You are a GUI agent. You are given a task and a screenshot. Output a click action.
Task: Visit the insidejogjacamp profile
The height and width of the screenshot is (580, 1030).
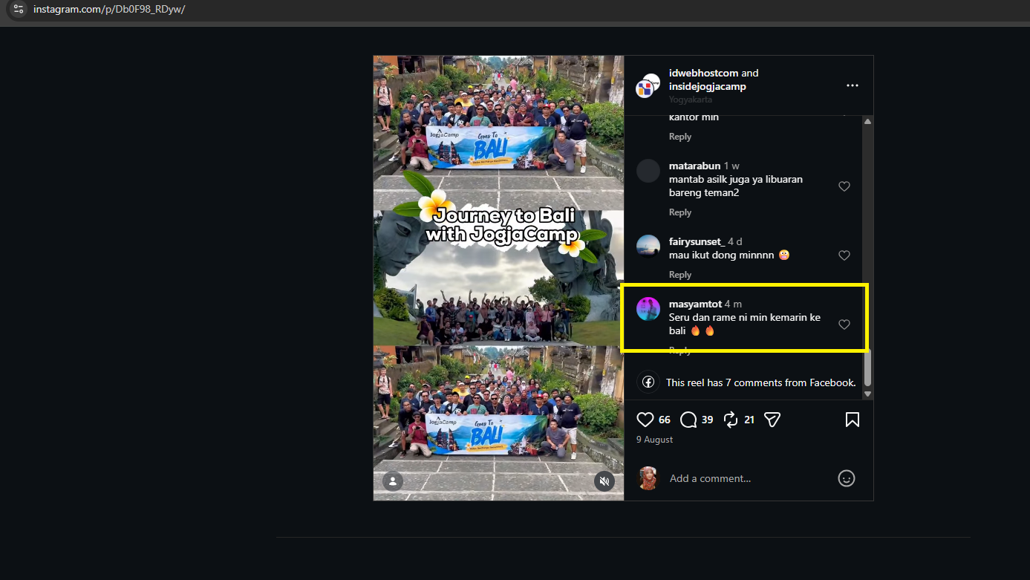click(x=708, y=86)
